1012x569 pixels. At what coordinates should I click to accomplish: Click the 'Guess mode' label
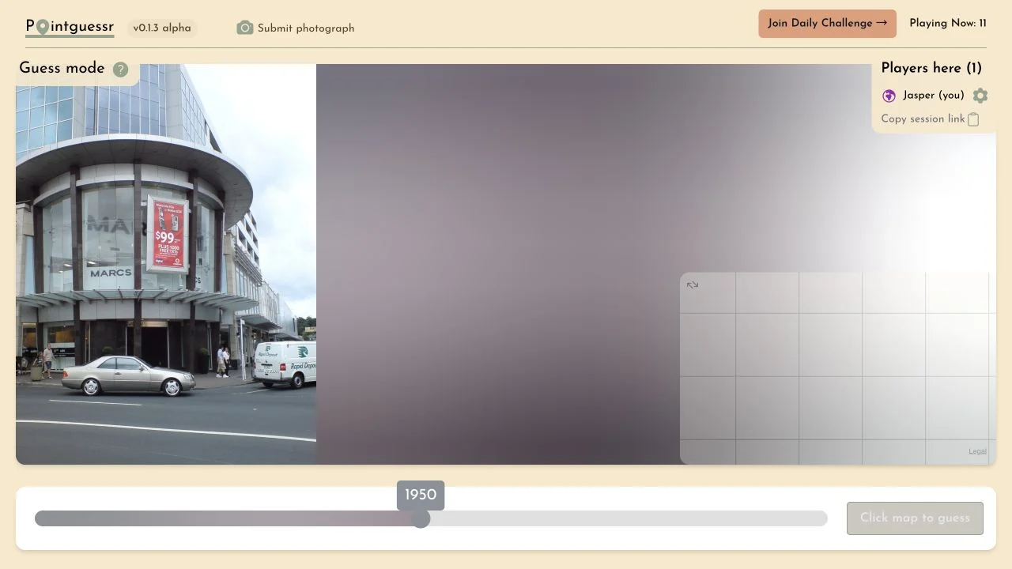(62, 69)
